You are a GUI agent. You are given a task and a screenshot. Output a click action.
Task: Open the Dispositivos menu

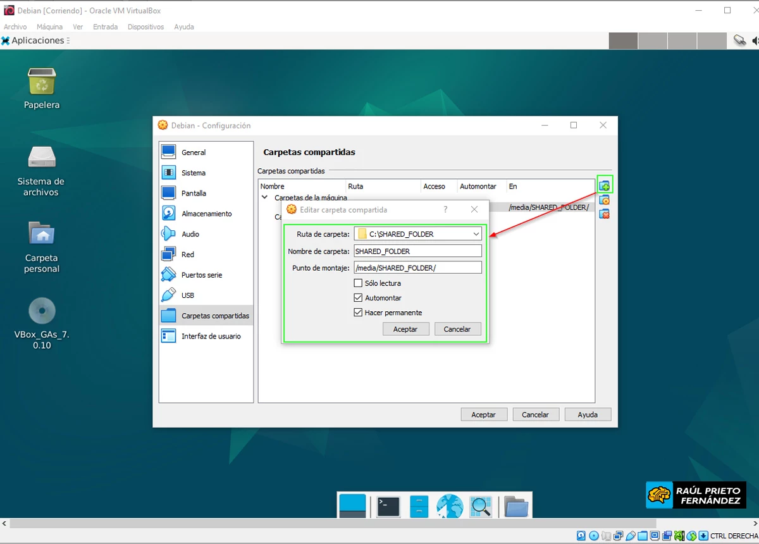point(145,27)
